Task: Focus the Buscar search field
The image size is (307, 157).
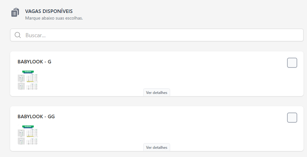Action: [158, 35]
